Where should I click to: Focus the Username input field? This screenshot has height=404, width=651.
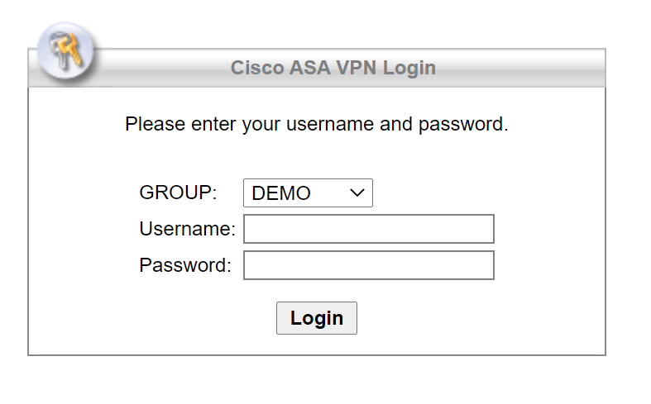[x=368, y=229]
